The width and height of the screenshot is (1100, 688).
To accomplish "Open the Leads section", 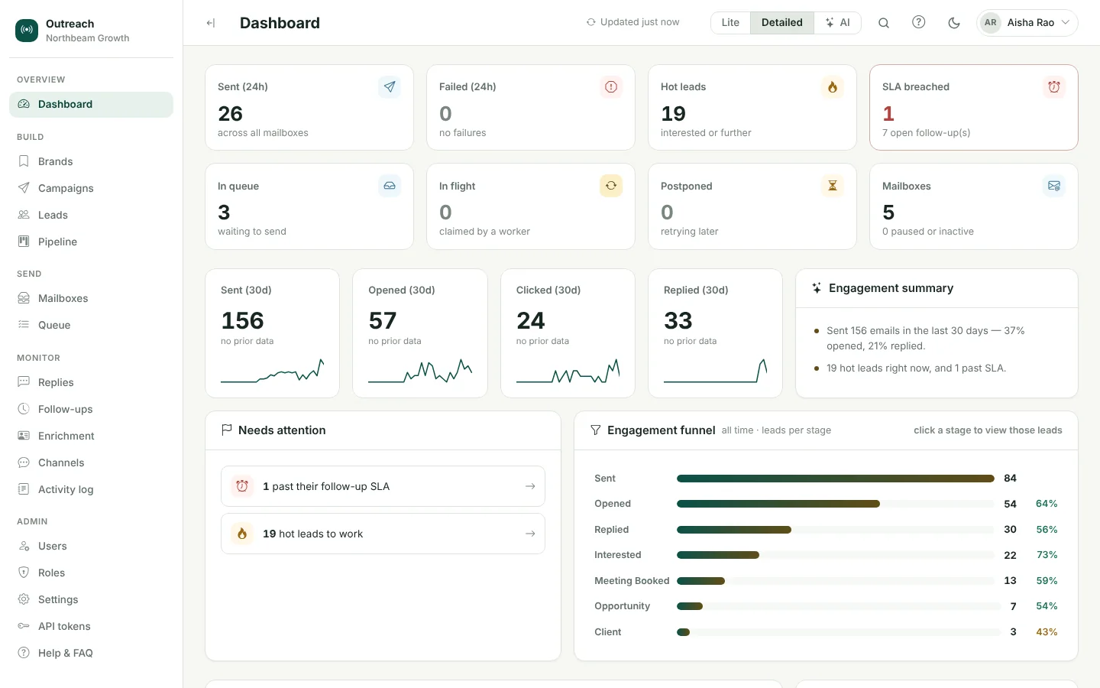I will [x=91, y=215].
